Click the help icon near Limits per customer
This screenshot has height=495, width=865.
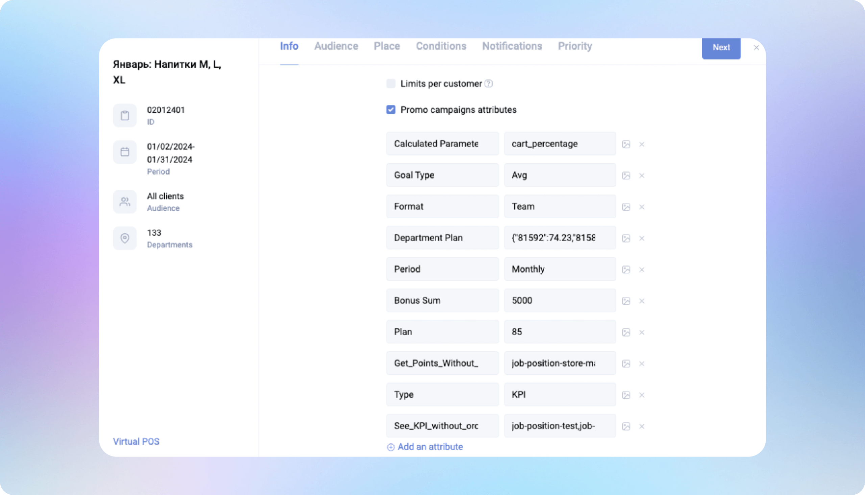[488, 84]
